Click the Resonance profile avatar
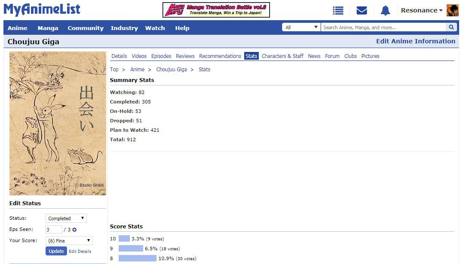Screen dimensions: 463x264 pos(452,10)
